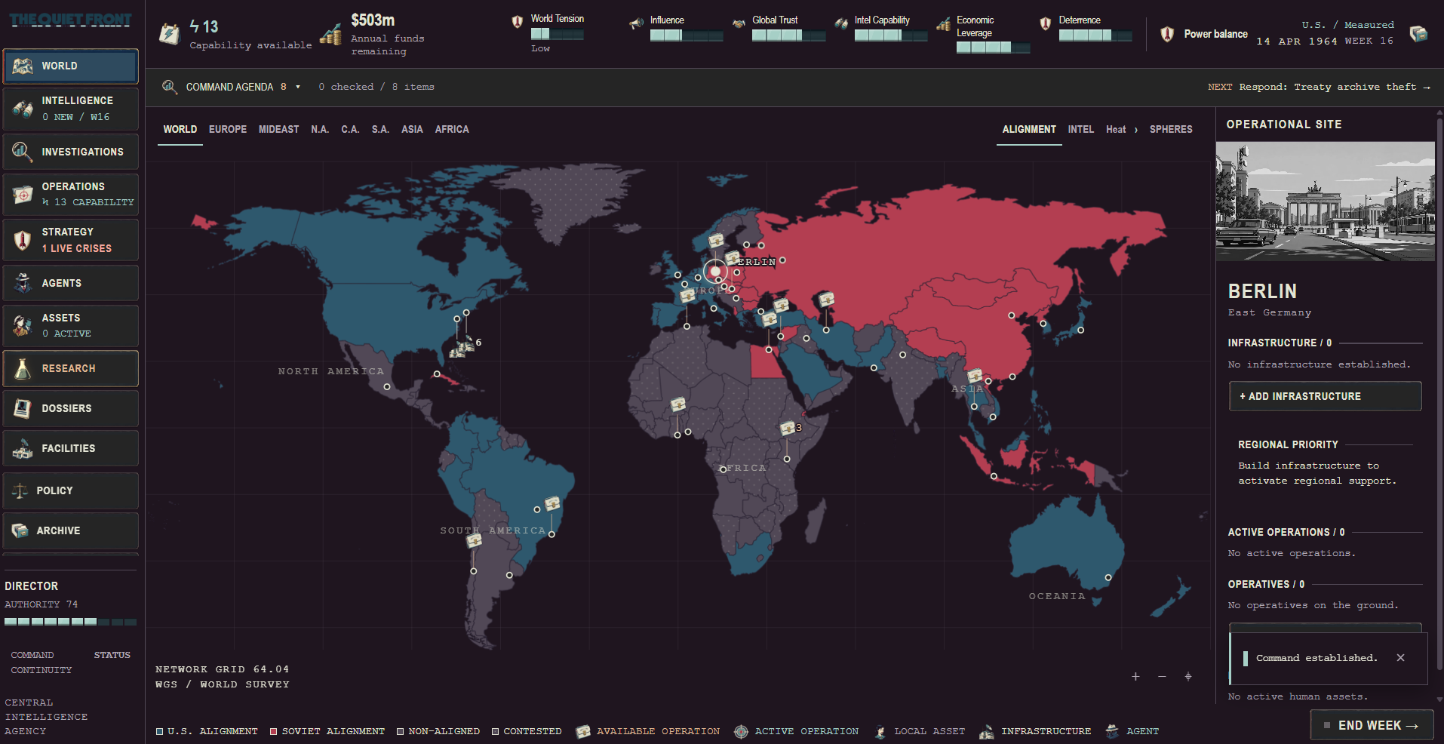Switch map to Africa region tab
This screenshot has width=1444, height=744.
(452, 130)
